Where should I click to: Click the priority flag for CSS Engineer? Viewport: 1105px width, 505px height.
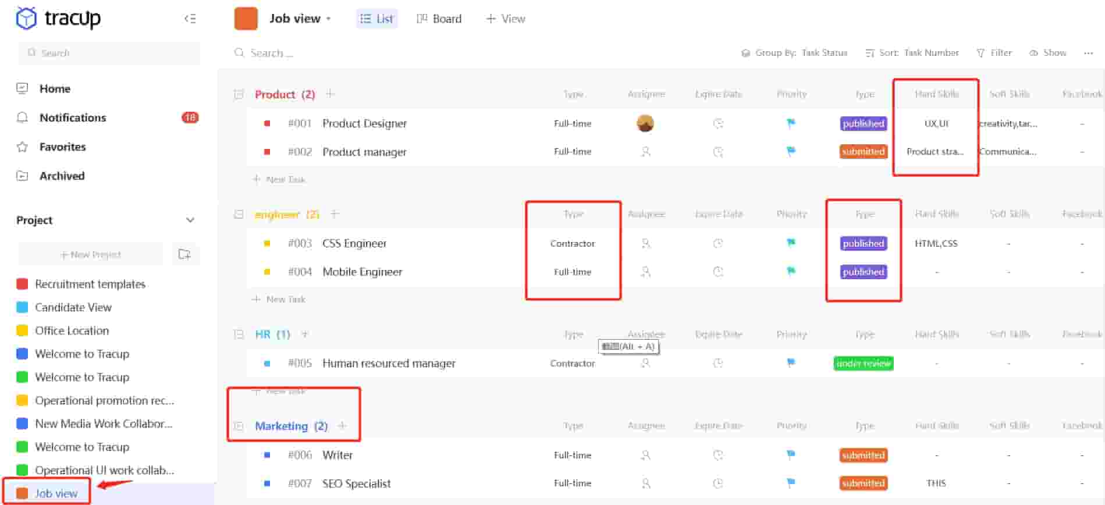[791, 243]
